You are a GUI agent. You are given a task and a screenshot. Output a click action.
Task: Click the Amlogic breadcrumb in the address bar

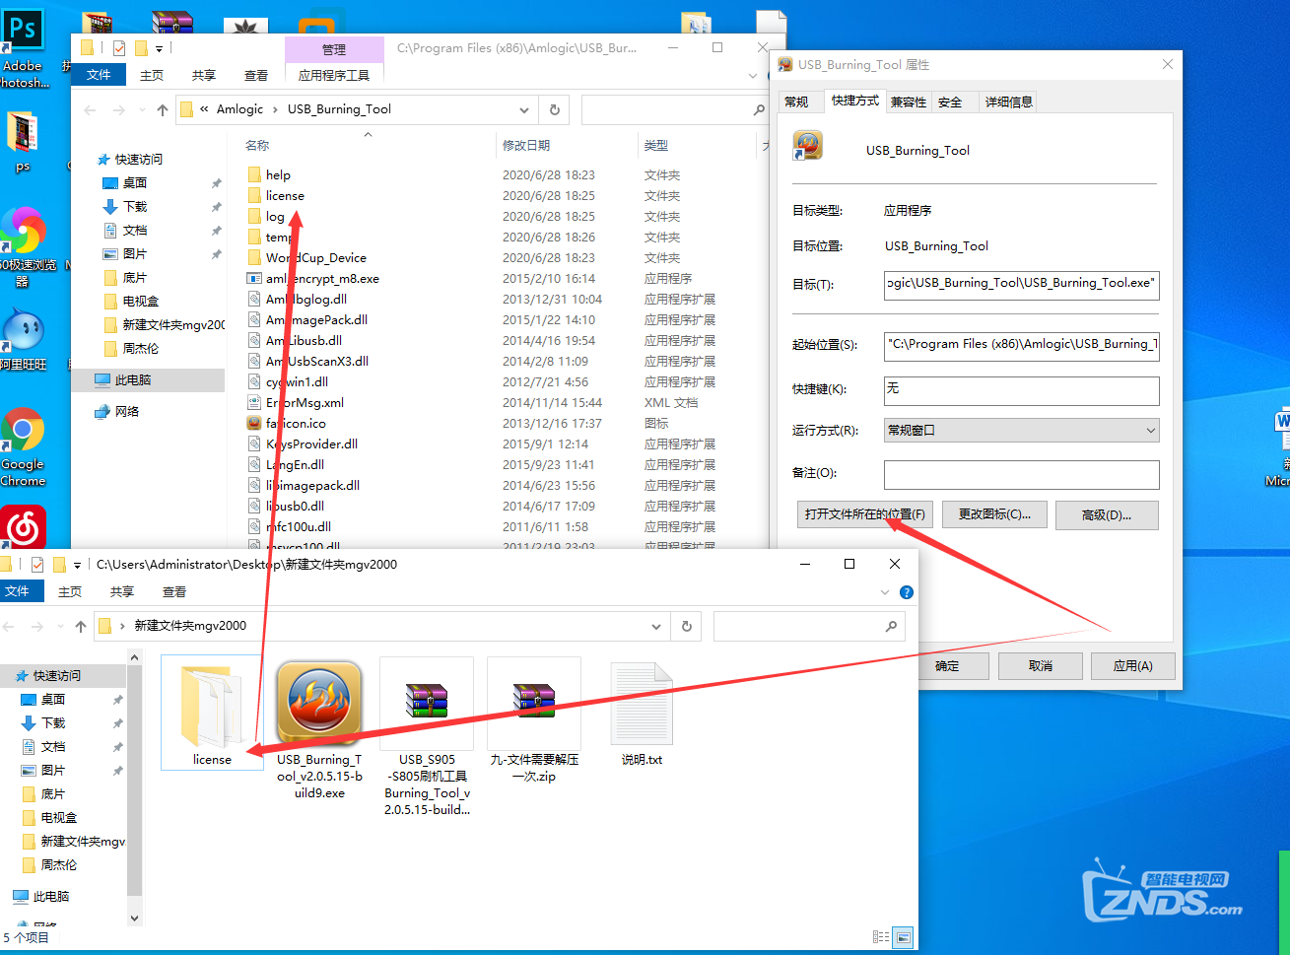240,109
